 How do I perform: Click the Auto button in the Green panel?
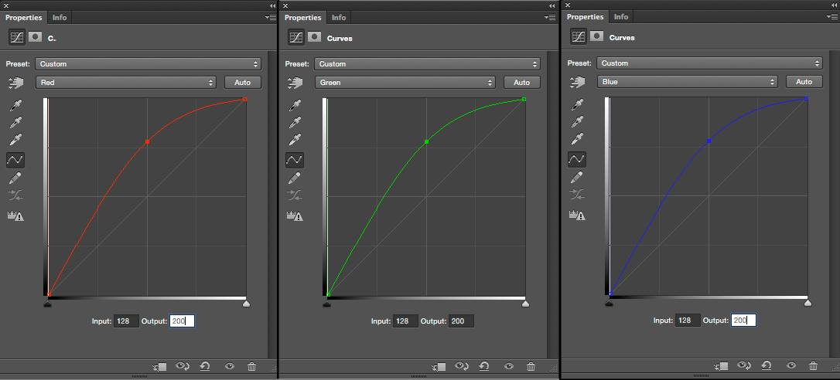tap(522, 83)
